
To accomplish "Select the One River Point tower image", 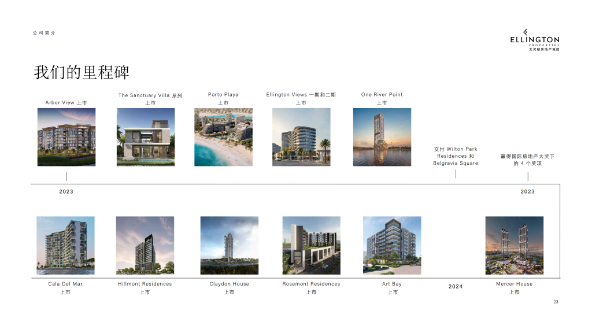I will click(382, 137).
